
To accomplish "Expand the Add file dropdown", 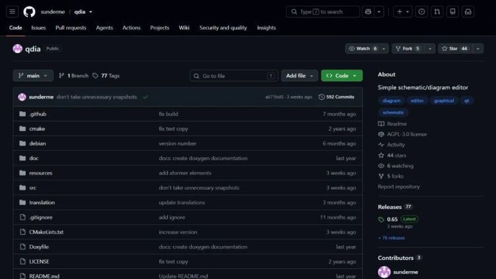I will [299, 75].
